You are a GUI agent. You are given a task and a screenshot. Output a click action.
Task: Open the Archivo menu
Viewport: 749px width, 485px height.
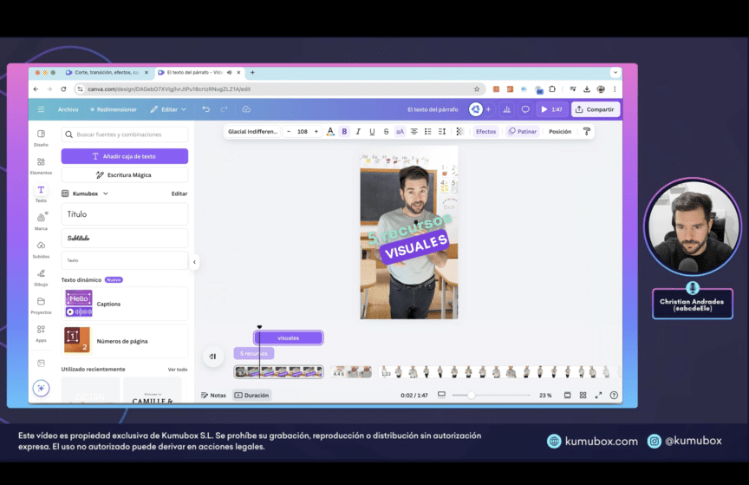pos(68,109)
